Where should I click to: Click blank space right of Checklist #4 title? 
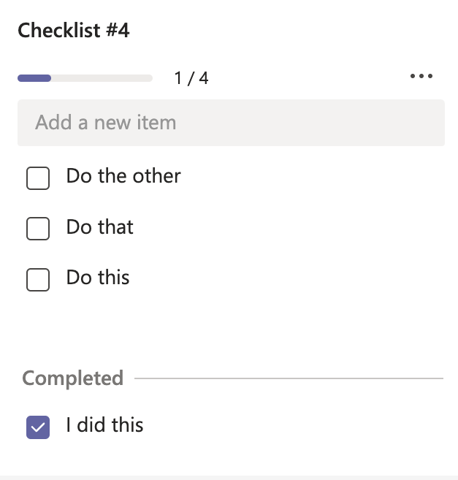[292, 31]
